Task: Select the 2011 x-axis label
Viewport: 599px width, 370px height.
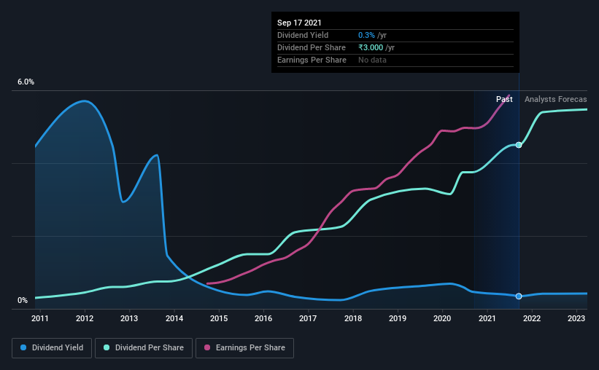Action: coord(39,318)
